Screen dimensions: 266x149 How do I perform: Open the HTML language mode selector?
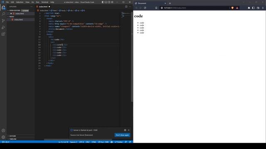point(94,142)
